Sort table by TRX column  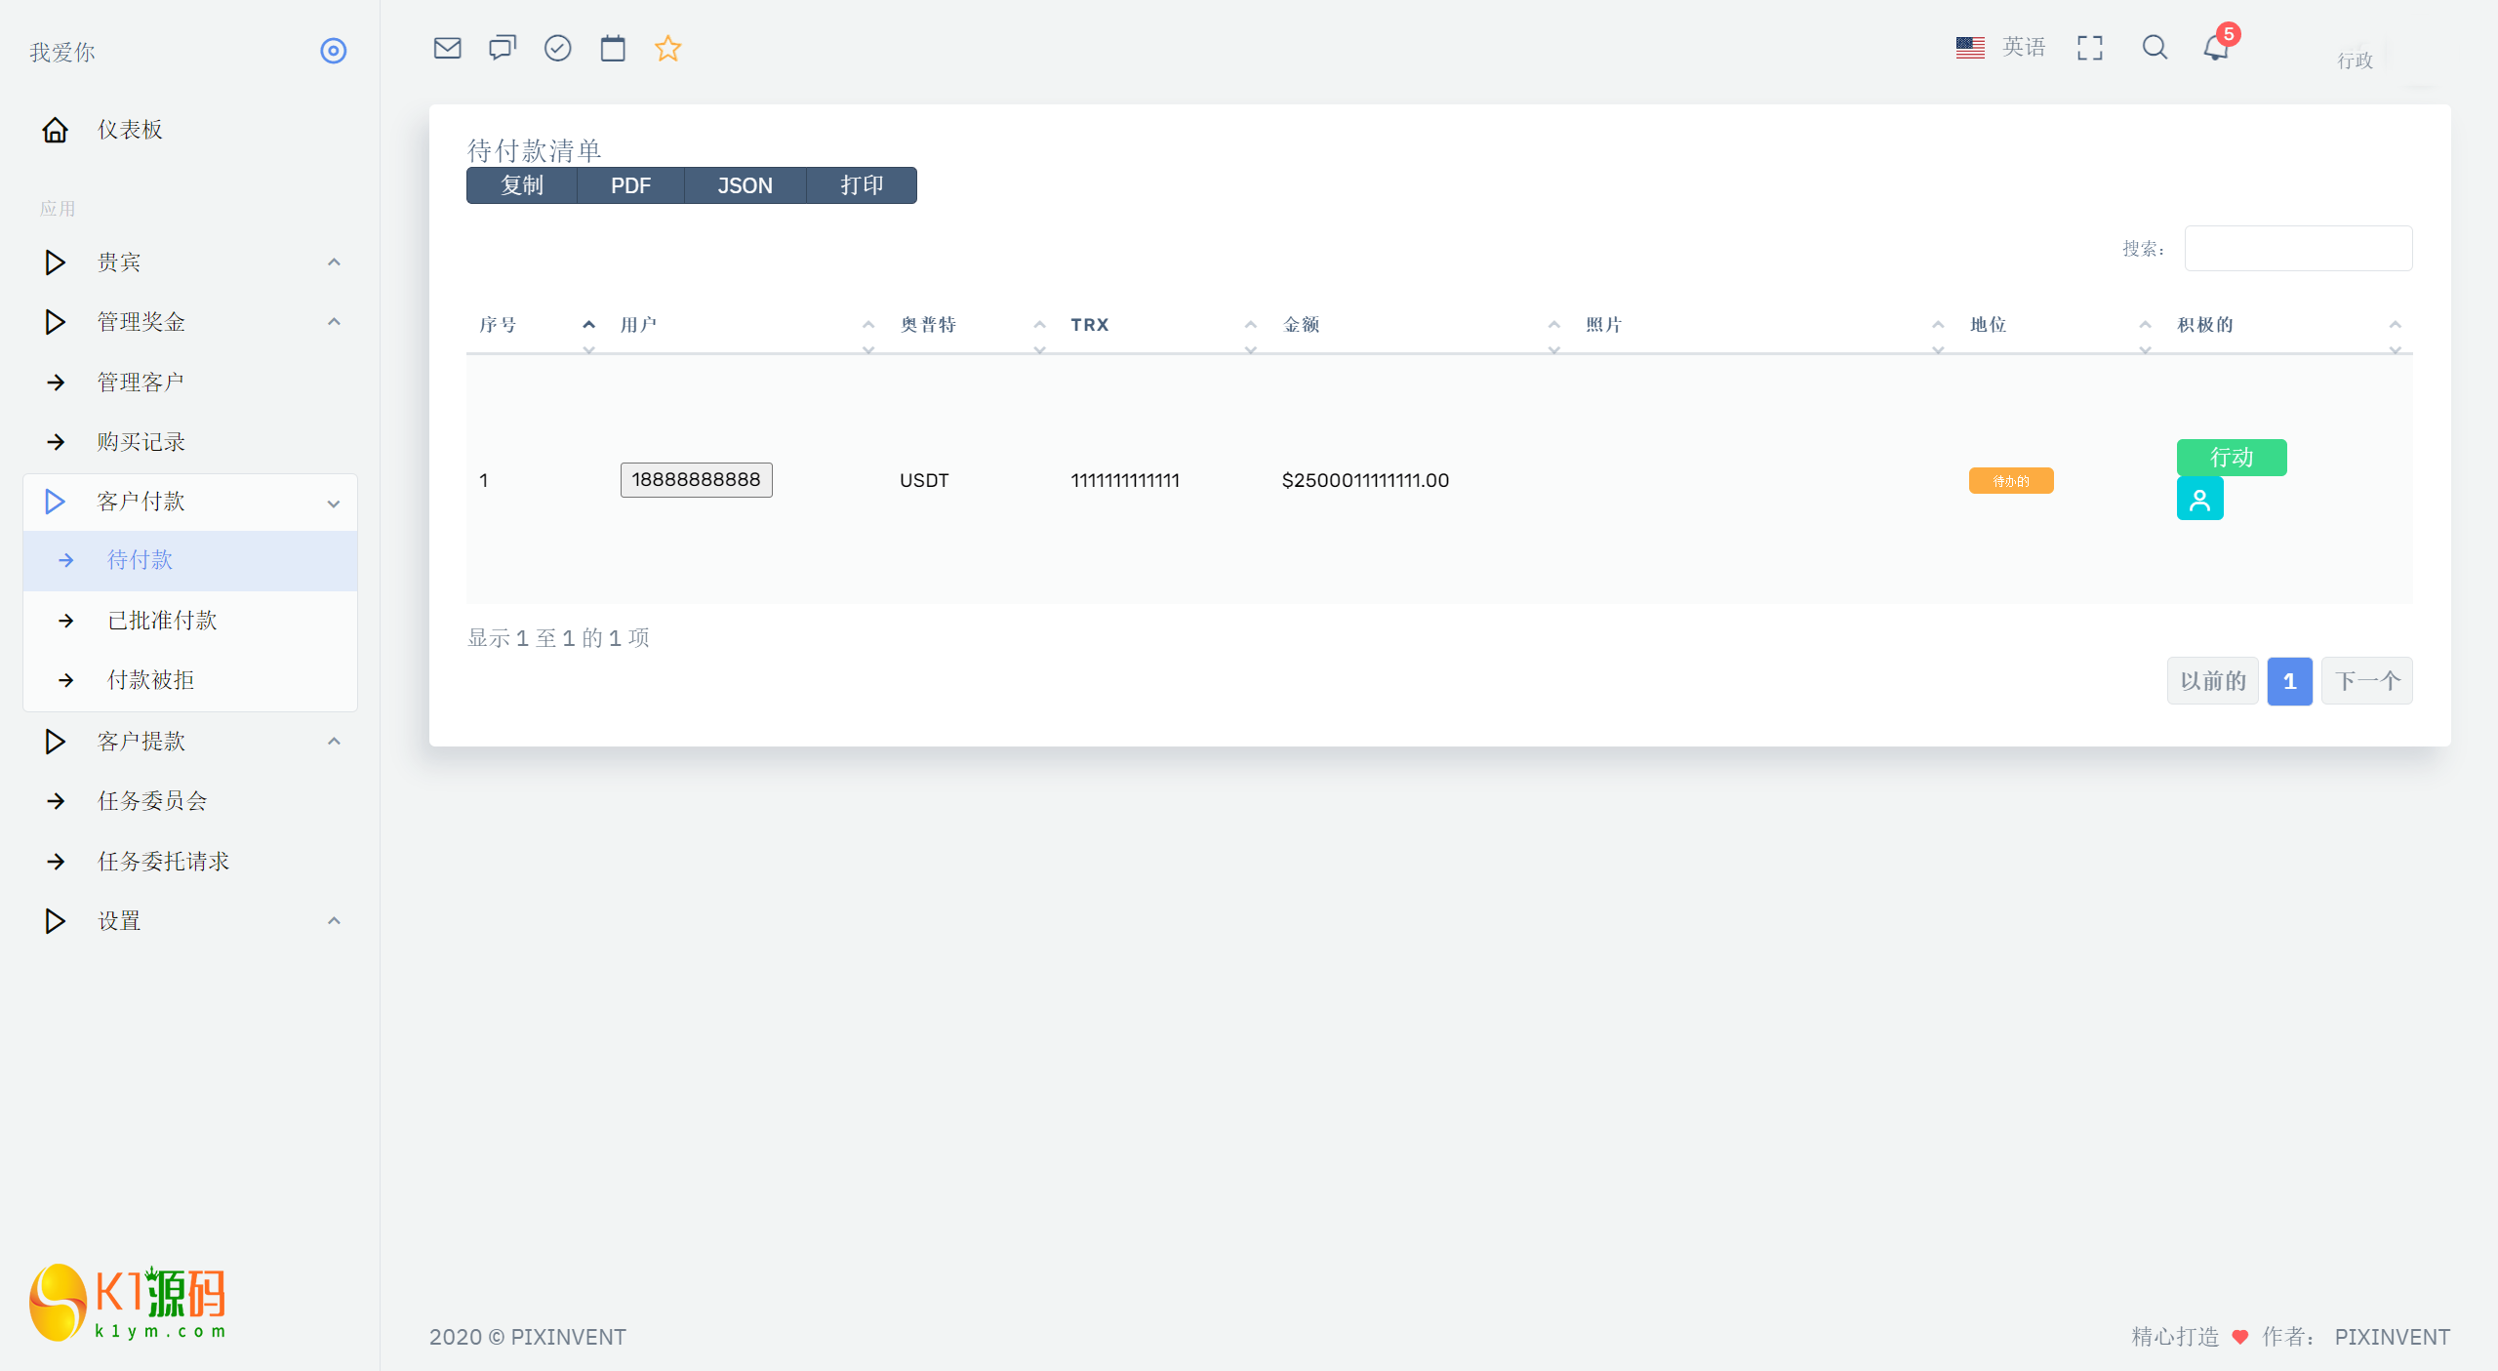1164,325
